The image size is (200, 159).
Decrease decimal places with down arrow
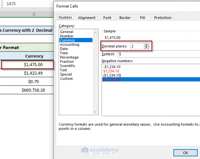click(x=147, y=47)
